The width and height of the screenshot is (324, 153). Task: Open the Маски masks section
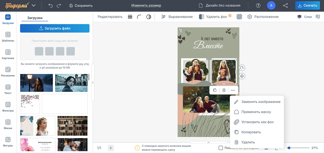[8, 125]
